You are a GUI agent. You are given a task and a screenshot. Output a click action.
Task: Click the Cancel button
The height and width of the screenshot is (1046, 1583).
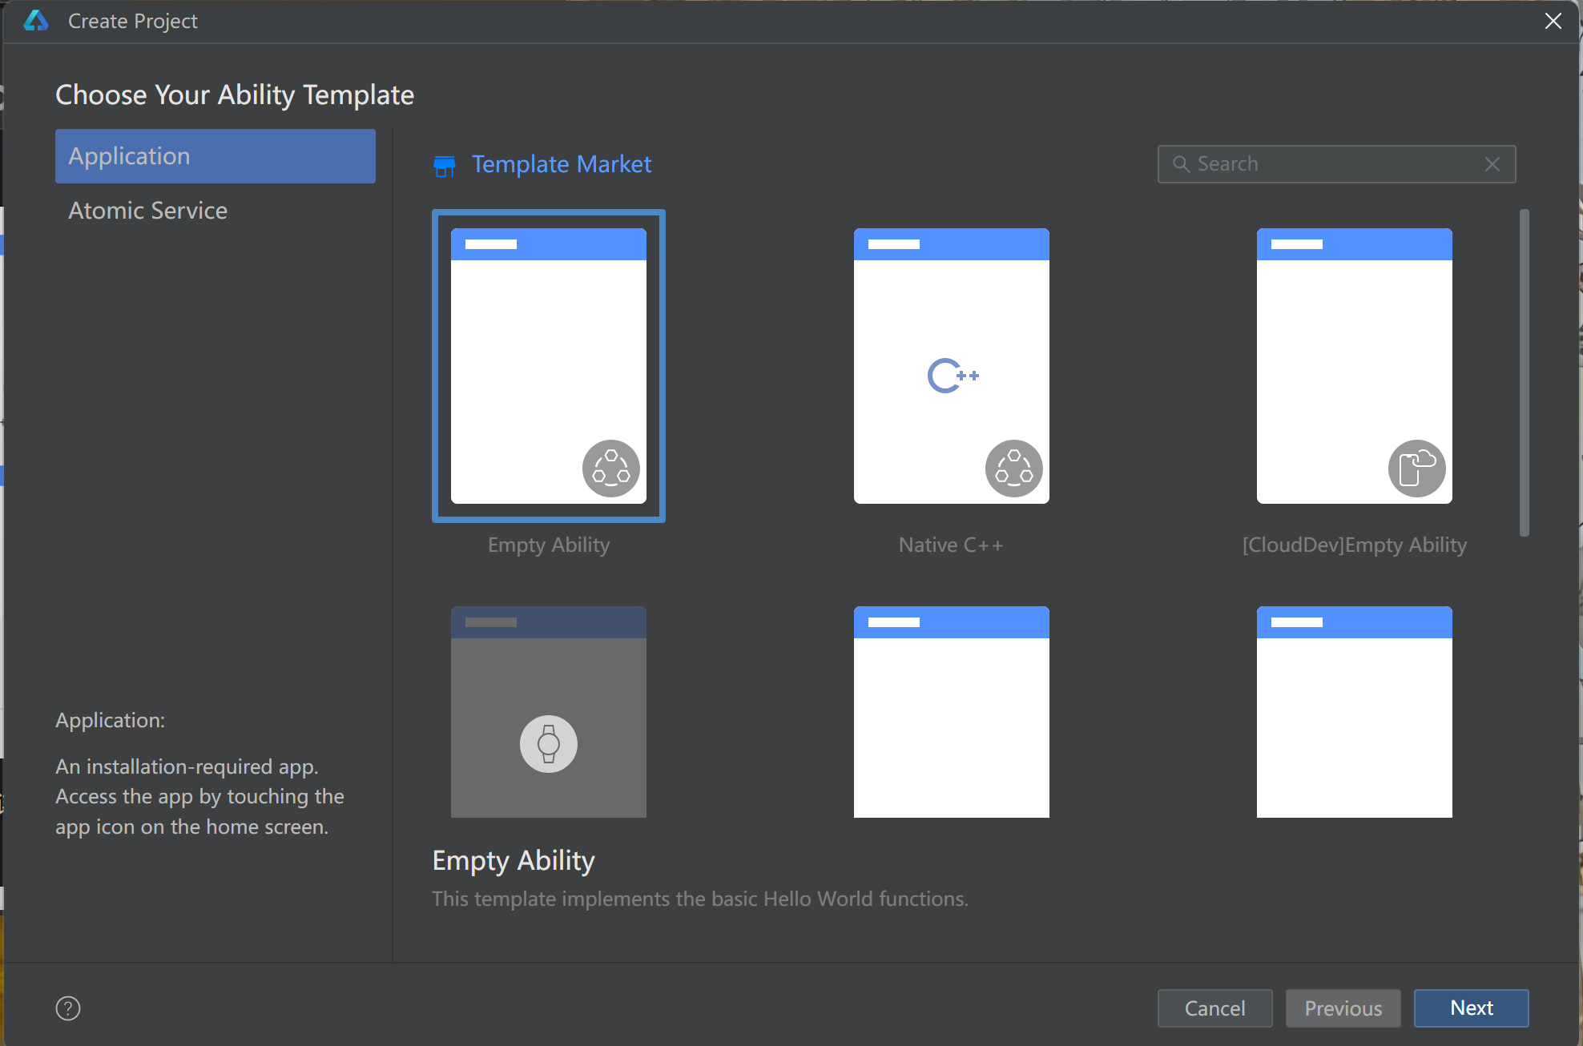[x=1215, y=1008]
